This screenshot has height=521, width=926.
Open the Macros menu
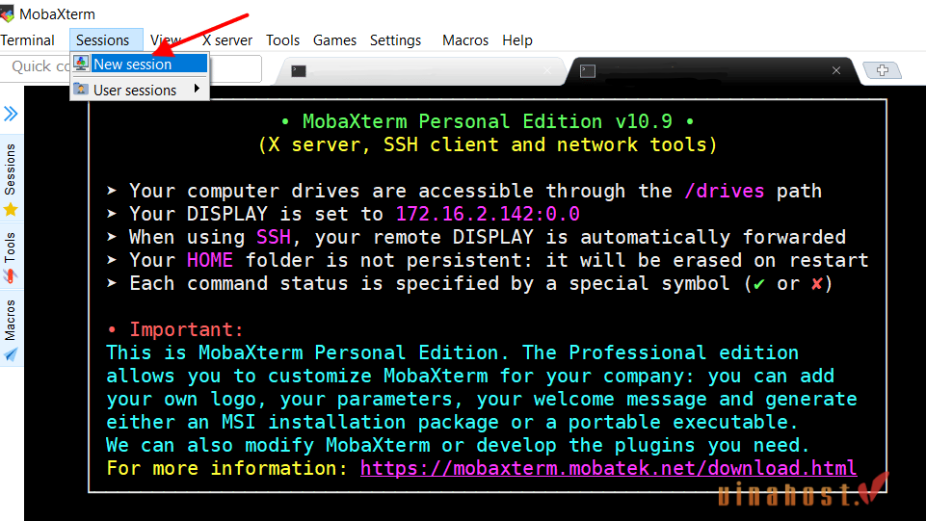click(x=465, y=40)
